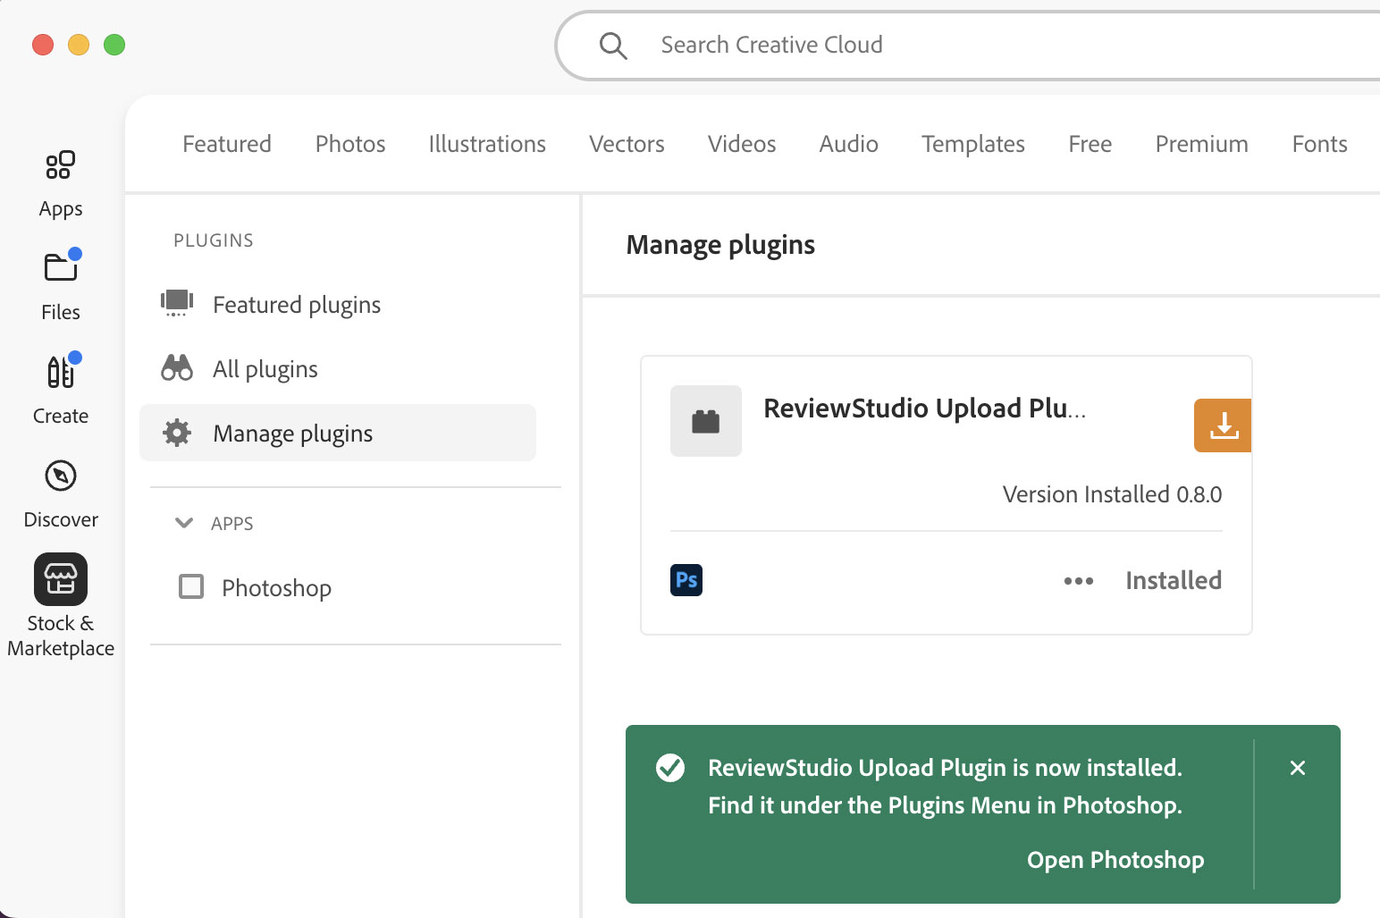Dismiss the installed notification banner
Image resolution: width=1380 pixels, height=918 pixels.
click(x=1297, y=768)
